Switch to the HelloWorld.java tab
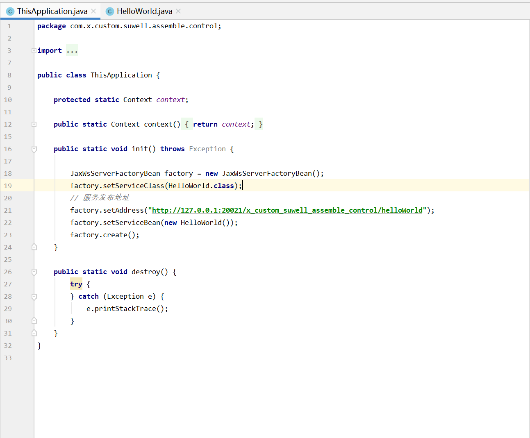 tap(144, 11)
